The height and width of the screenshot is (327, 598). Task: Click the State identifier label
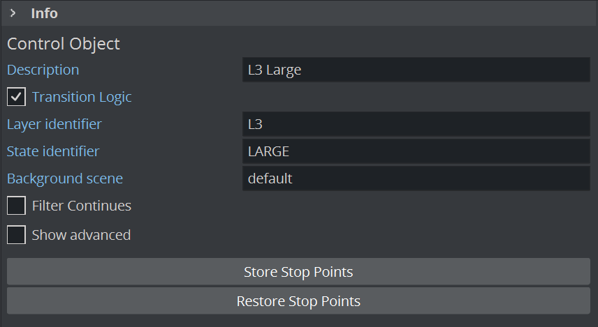(x=53, y=151)
